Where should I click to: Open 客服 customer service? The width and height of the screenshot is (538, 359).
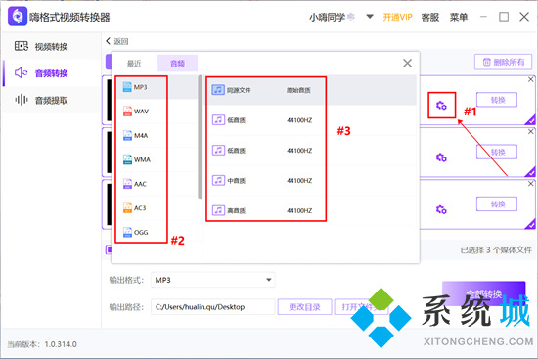pos(430,17)
